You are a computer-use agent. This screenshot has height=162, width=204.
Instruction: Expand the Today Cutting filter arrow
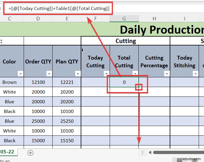pyautogui.click(x=106, y=74)
